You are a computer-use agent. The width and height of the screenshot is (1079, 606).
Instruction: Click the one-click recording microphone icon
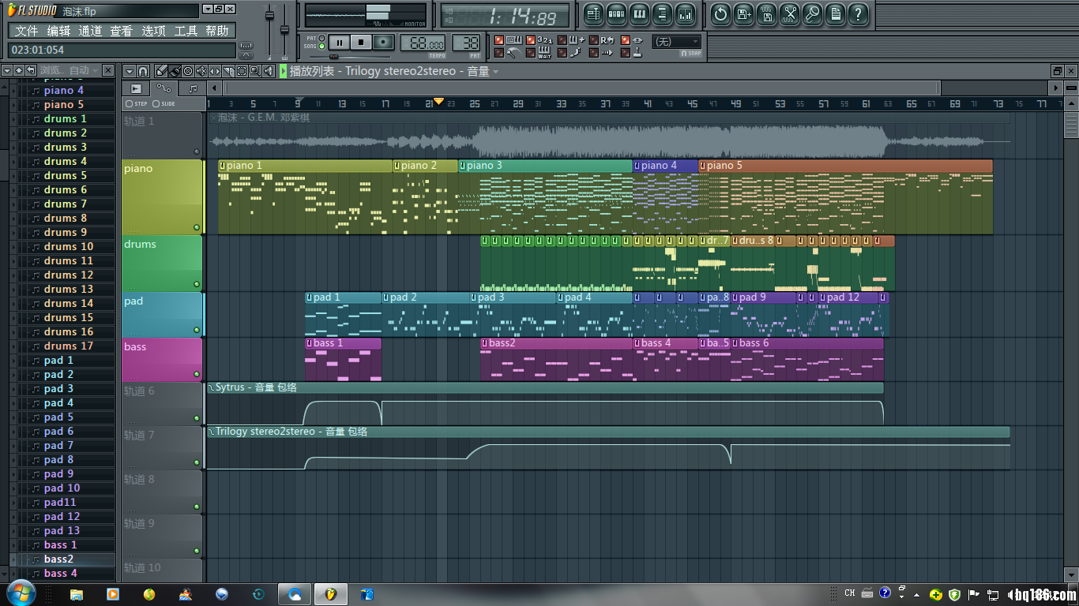pyautogui.click(x=812, y=14)
